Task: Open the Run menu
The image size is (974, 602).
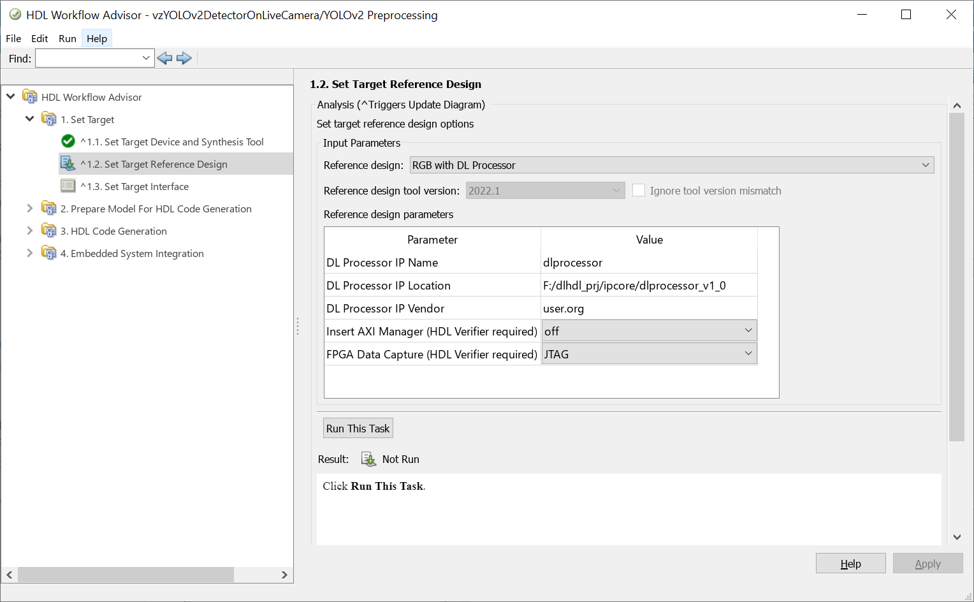Action: [x=68, y=38]
